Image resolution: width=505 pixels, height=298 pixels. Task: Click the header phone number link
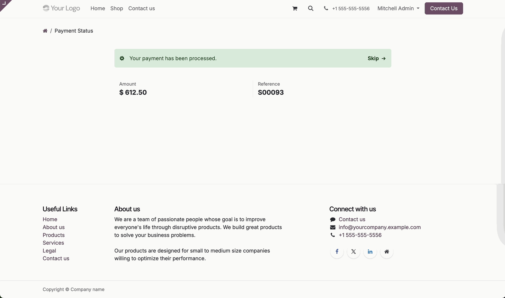coord(351,9)
